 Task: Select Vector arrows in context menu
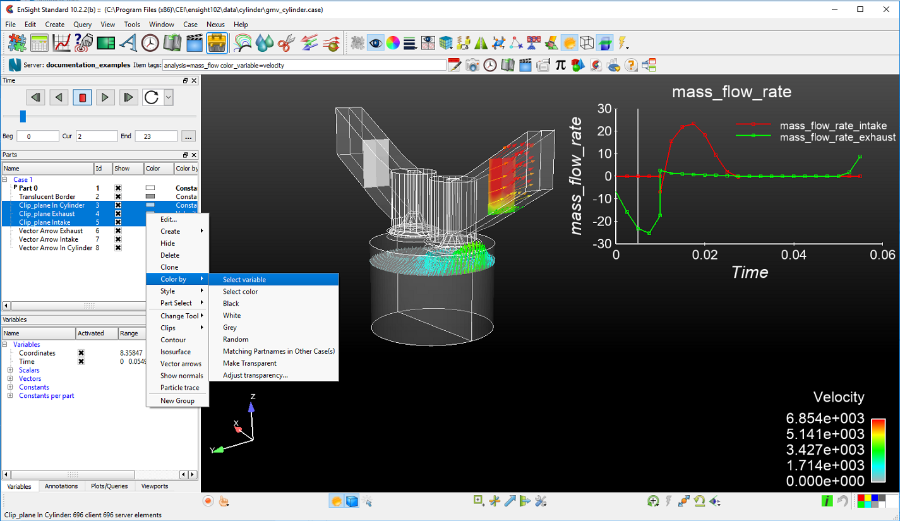point(177,364)
